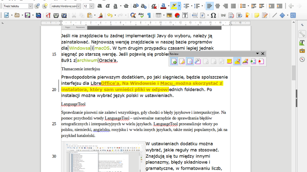Apply yellow highlighting color

pos(174,6)
